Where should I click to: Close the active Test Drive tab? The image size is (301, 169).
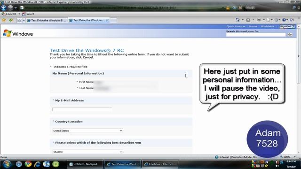107,20
